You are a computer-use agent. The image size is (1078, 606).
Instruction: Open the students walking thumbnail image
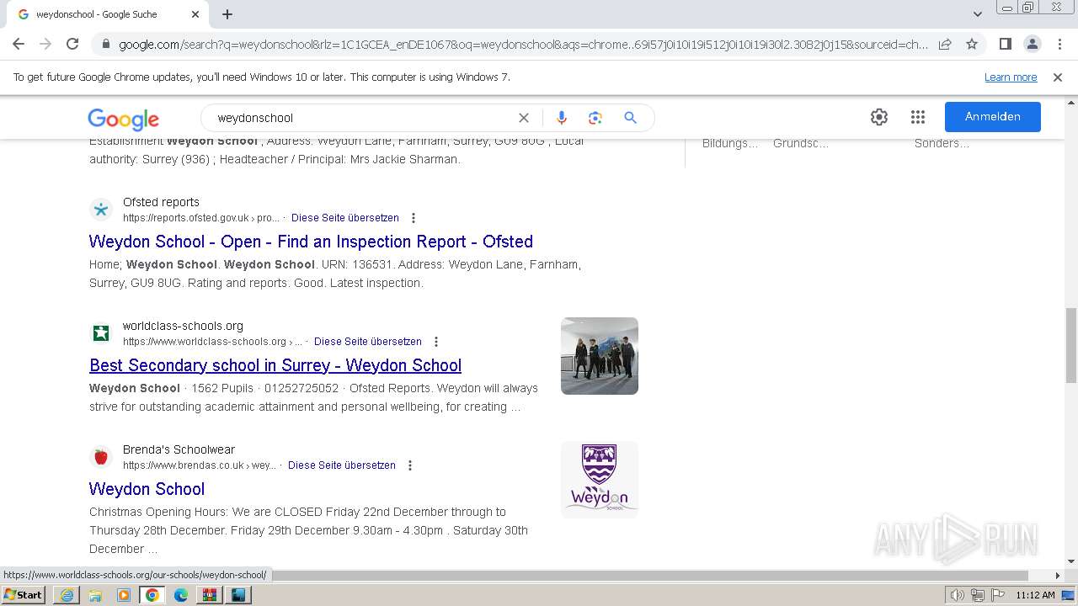[600, 356]
